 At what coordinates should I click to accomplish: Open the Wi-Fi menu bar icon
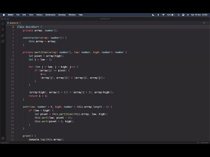point(163,15)
